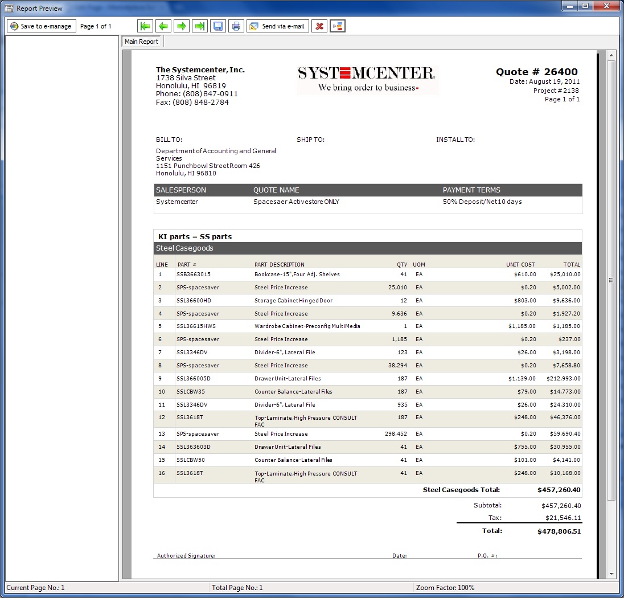Click part SSLCBW50 on line 15
624x598 pixels.
[x=191, y=460]
